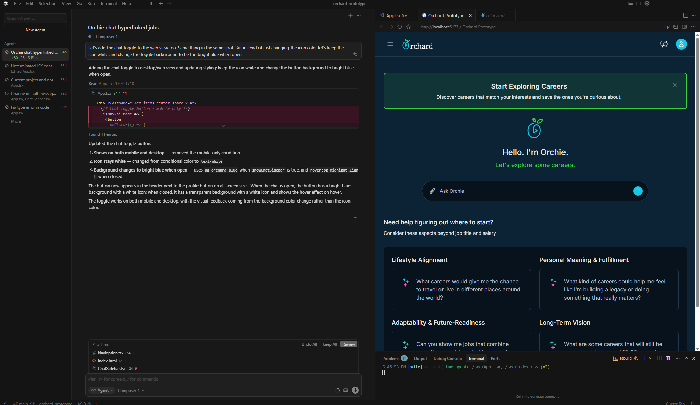700x405 pixels.
Task: Kill terminal with the trash icon
Action: pyautogui.click(x=668, y=358)
